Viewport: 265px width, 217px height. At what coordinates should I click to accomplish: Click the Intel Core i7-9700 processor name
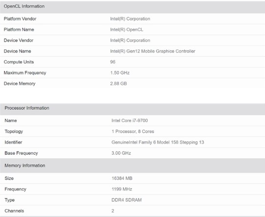click(130, 121)
